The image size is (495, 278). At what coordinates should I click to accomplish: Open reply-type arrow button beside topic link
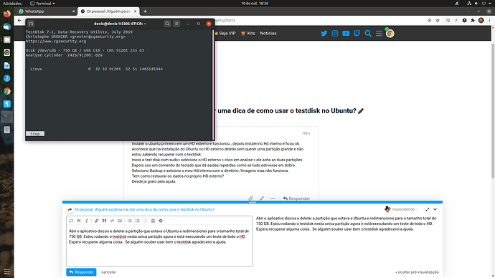(x=70, y=209)
